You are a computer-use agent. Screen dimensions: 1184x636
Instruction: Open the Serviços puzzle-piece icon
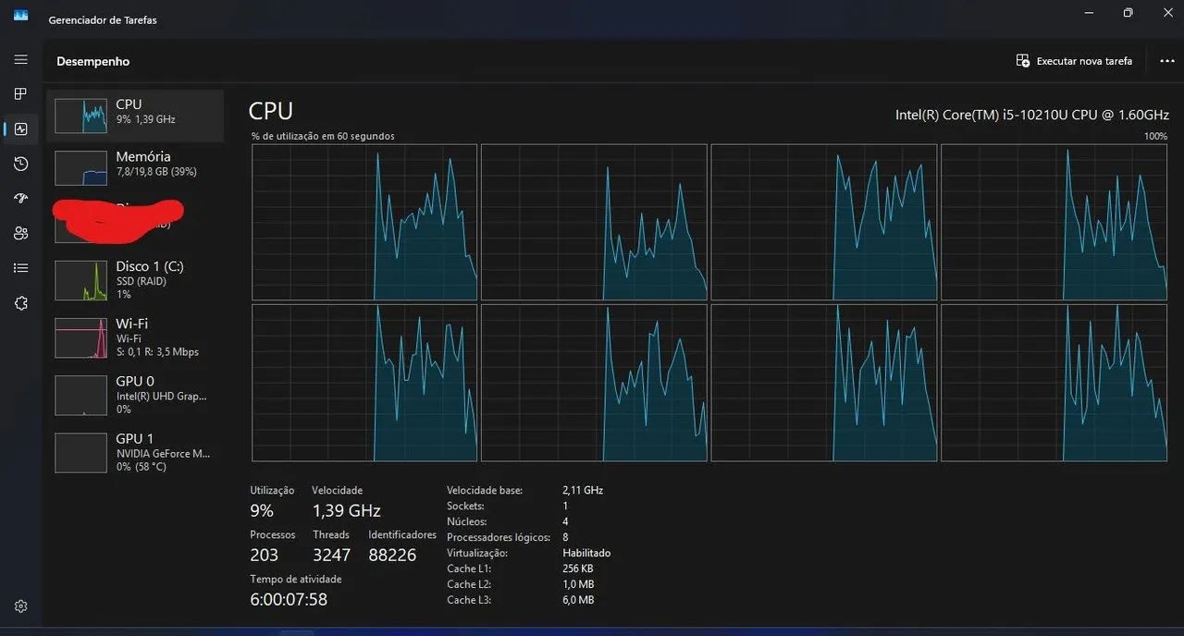click(20, 303)
